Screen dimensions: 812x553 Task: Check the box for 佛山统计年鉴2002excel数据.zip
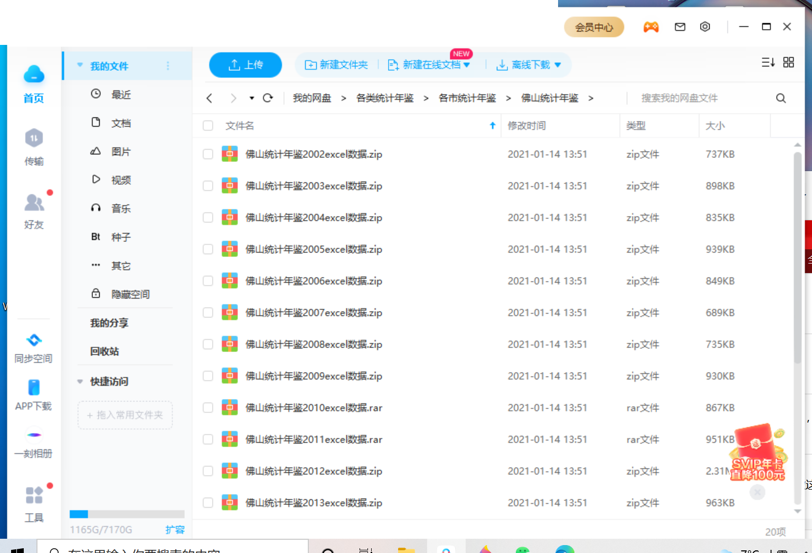point(208,154)
